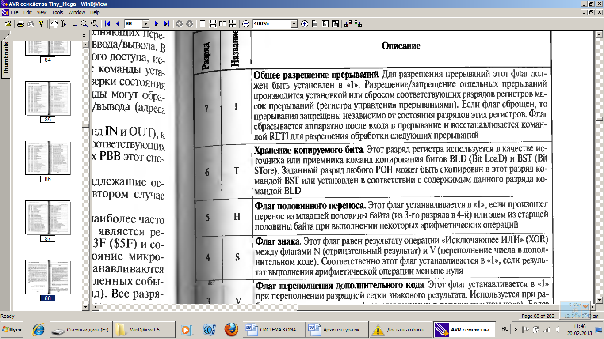Select page 84 thumbnail
Screen dimensions: 604x339
click(x=48, y=52)
